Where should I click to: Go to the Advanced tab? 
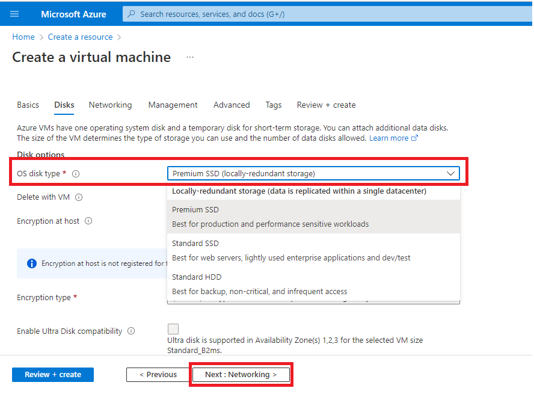pyautogui.click(x=232, y=105)
